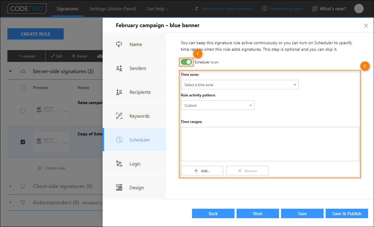374x227 pixels.
Task: Click the X icon beside Delete
Action: [74, 56]
